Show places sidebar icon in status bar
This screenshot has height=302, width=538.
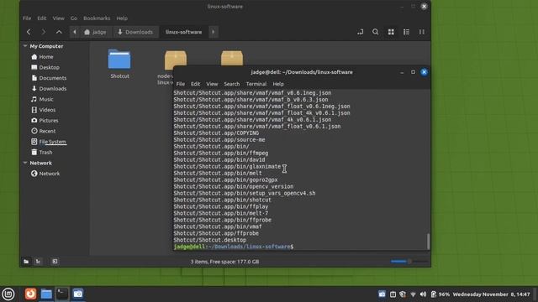[x=26, y=262]
